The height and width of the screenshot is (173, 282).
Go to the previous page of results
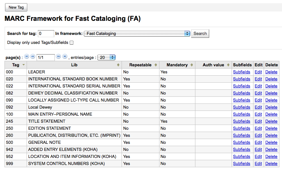[x=32, y=57]
